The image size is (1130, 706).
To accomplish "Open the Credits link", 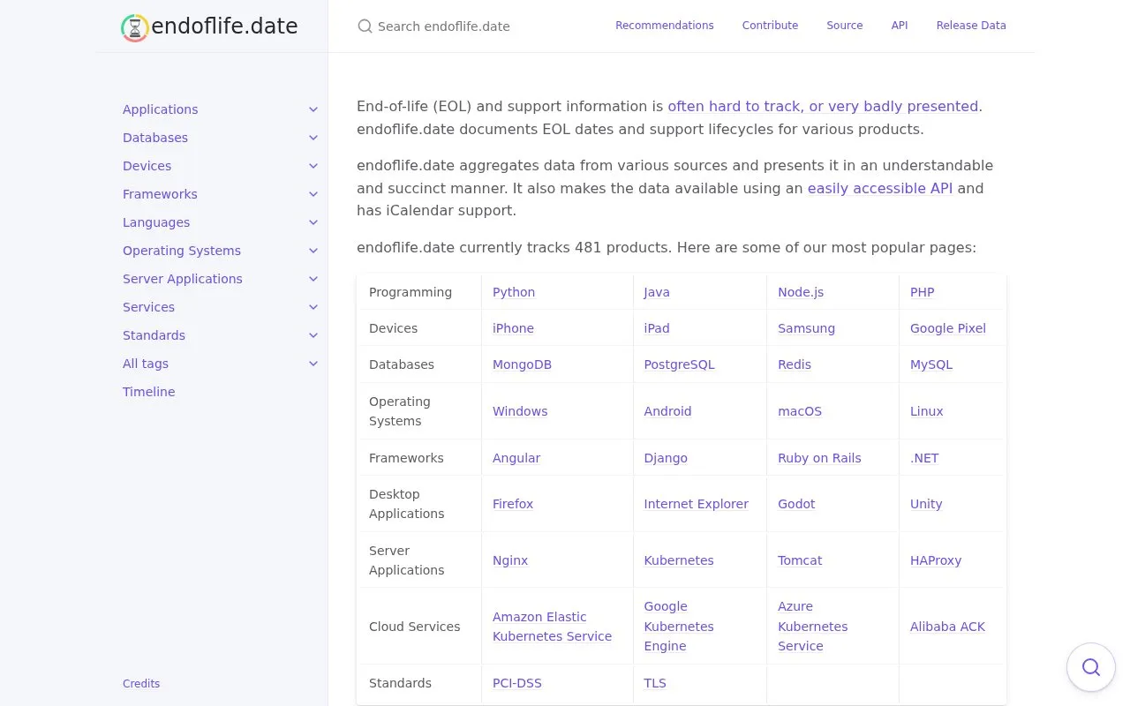I will click(141, 683).
